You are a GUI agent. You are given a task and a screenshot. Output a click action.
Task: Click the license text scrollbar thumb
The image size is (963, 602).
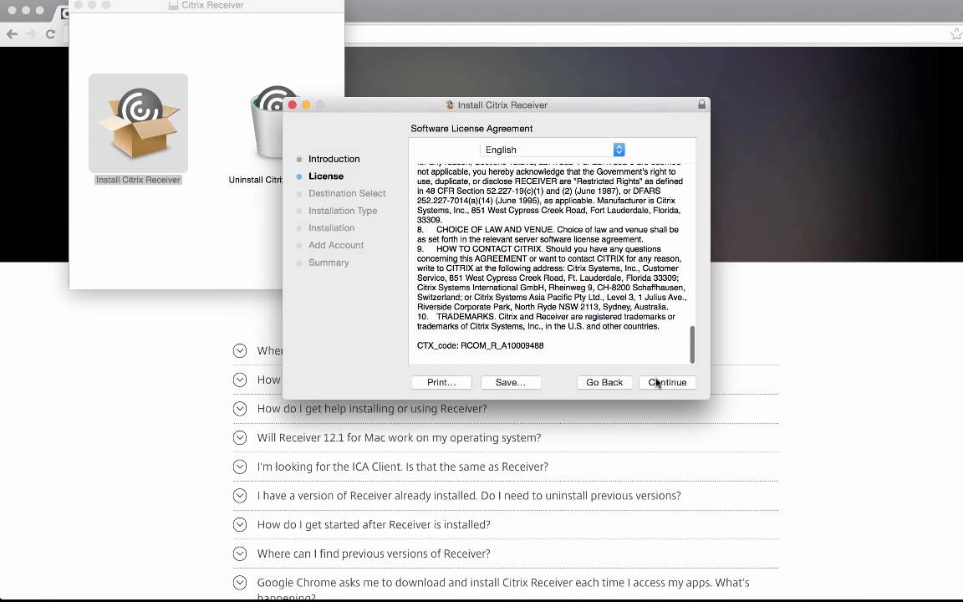692,344
